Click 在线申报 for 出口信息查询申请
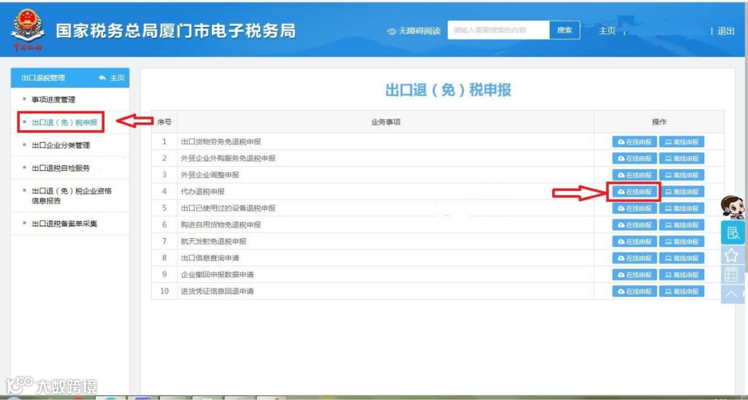This screenshot has height=400, width=748. pos(634,258)
